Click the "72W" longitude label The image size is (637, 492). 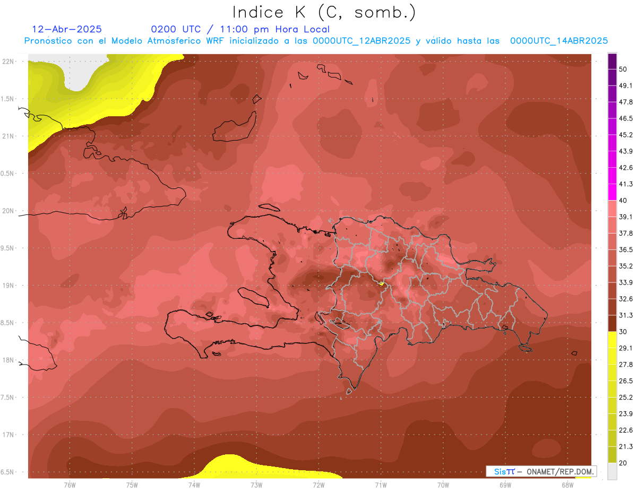click(318, 485)
